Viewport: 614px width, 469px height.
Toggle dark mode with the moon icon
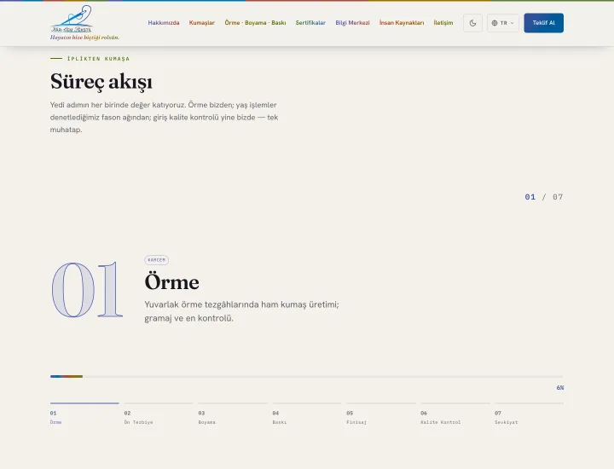pyautogui.click(x=472, y=23)
